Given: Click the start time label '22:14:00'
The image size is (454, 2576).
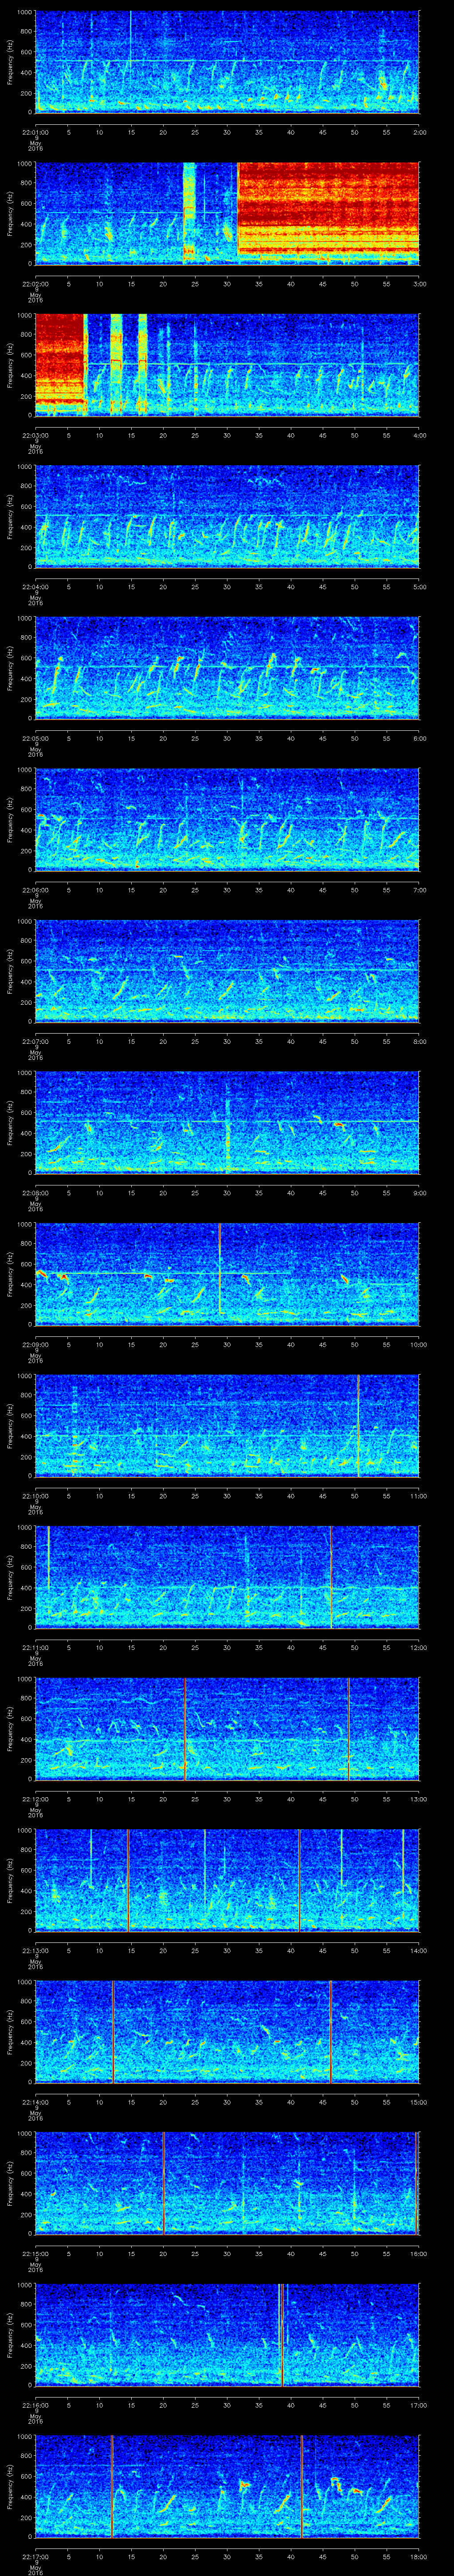Looking at the screenshot, I should point(35,2101).
